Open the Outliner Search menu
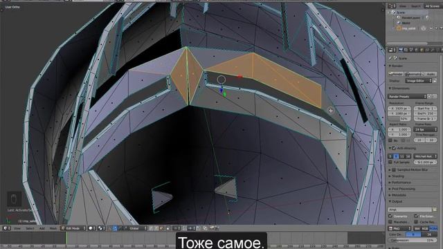The width and height of the screenshot is (443, 249). pyautogui.click(x=415, y=6)
